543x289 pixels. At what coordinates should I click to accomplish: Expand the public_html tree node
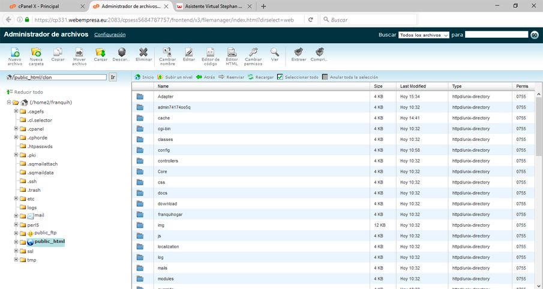(x=16, y=242)
